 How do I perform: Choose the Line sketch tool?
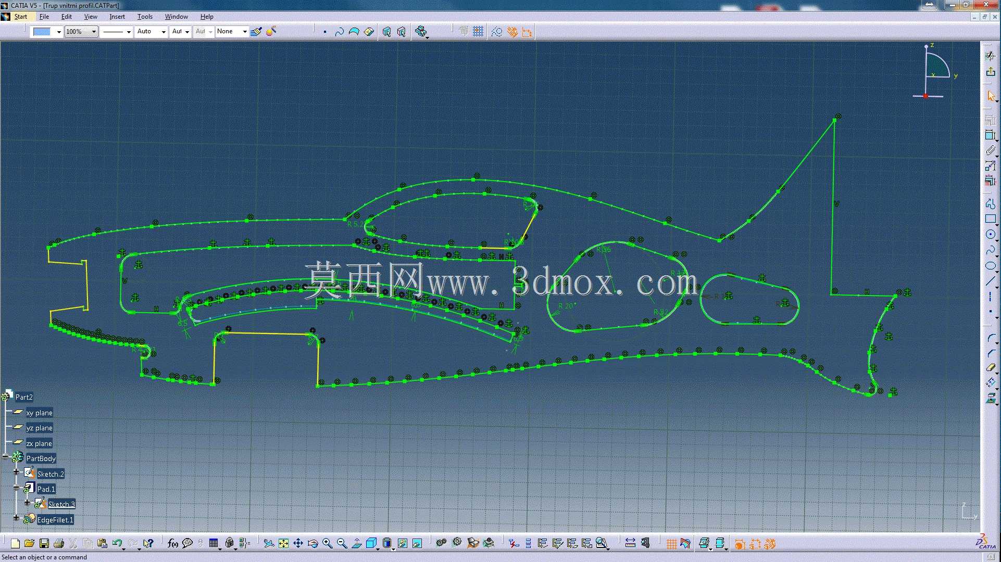pyautogui.click(x=991, y=282)
